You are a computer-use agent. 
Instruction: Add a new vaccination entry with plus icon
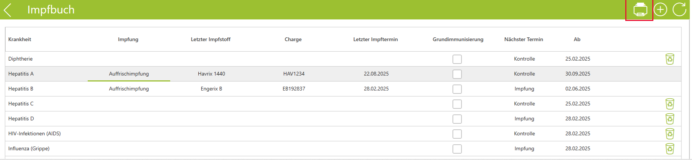661,9
